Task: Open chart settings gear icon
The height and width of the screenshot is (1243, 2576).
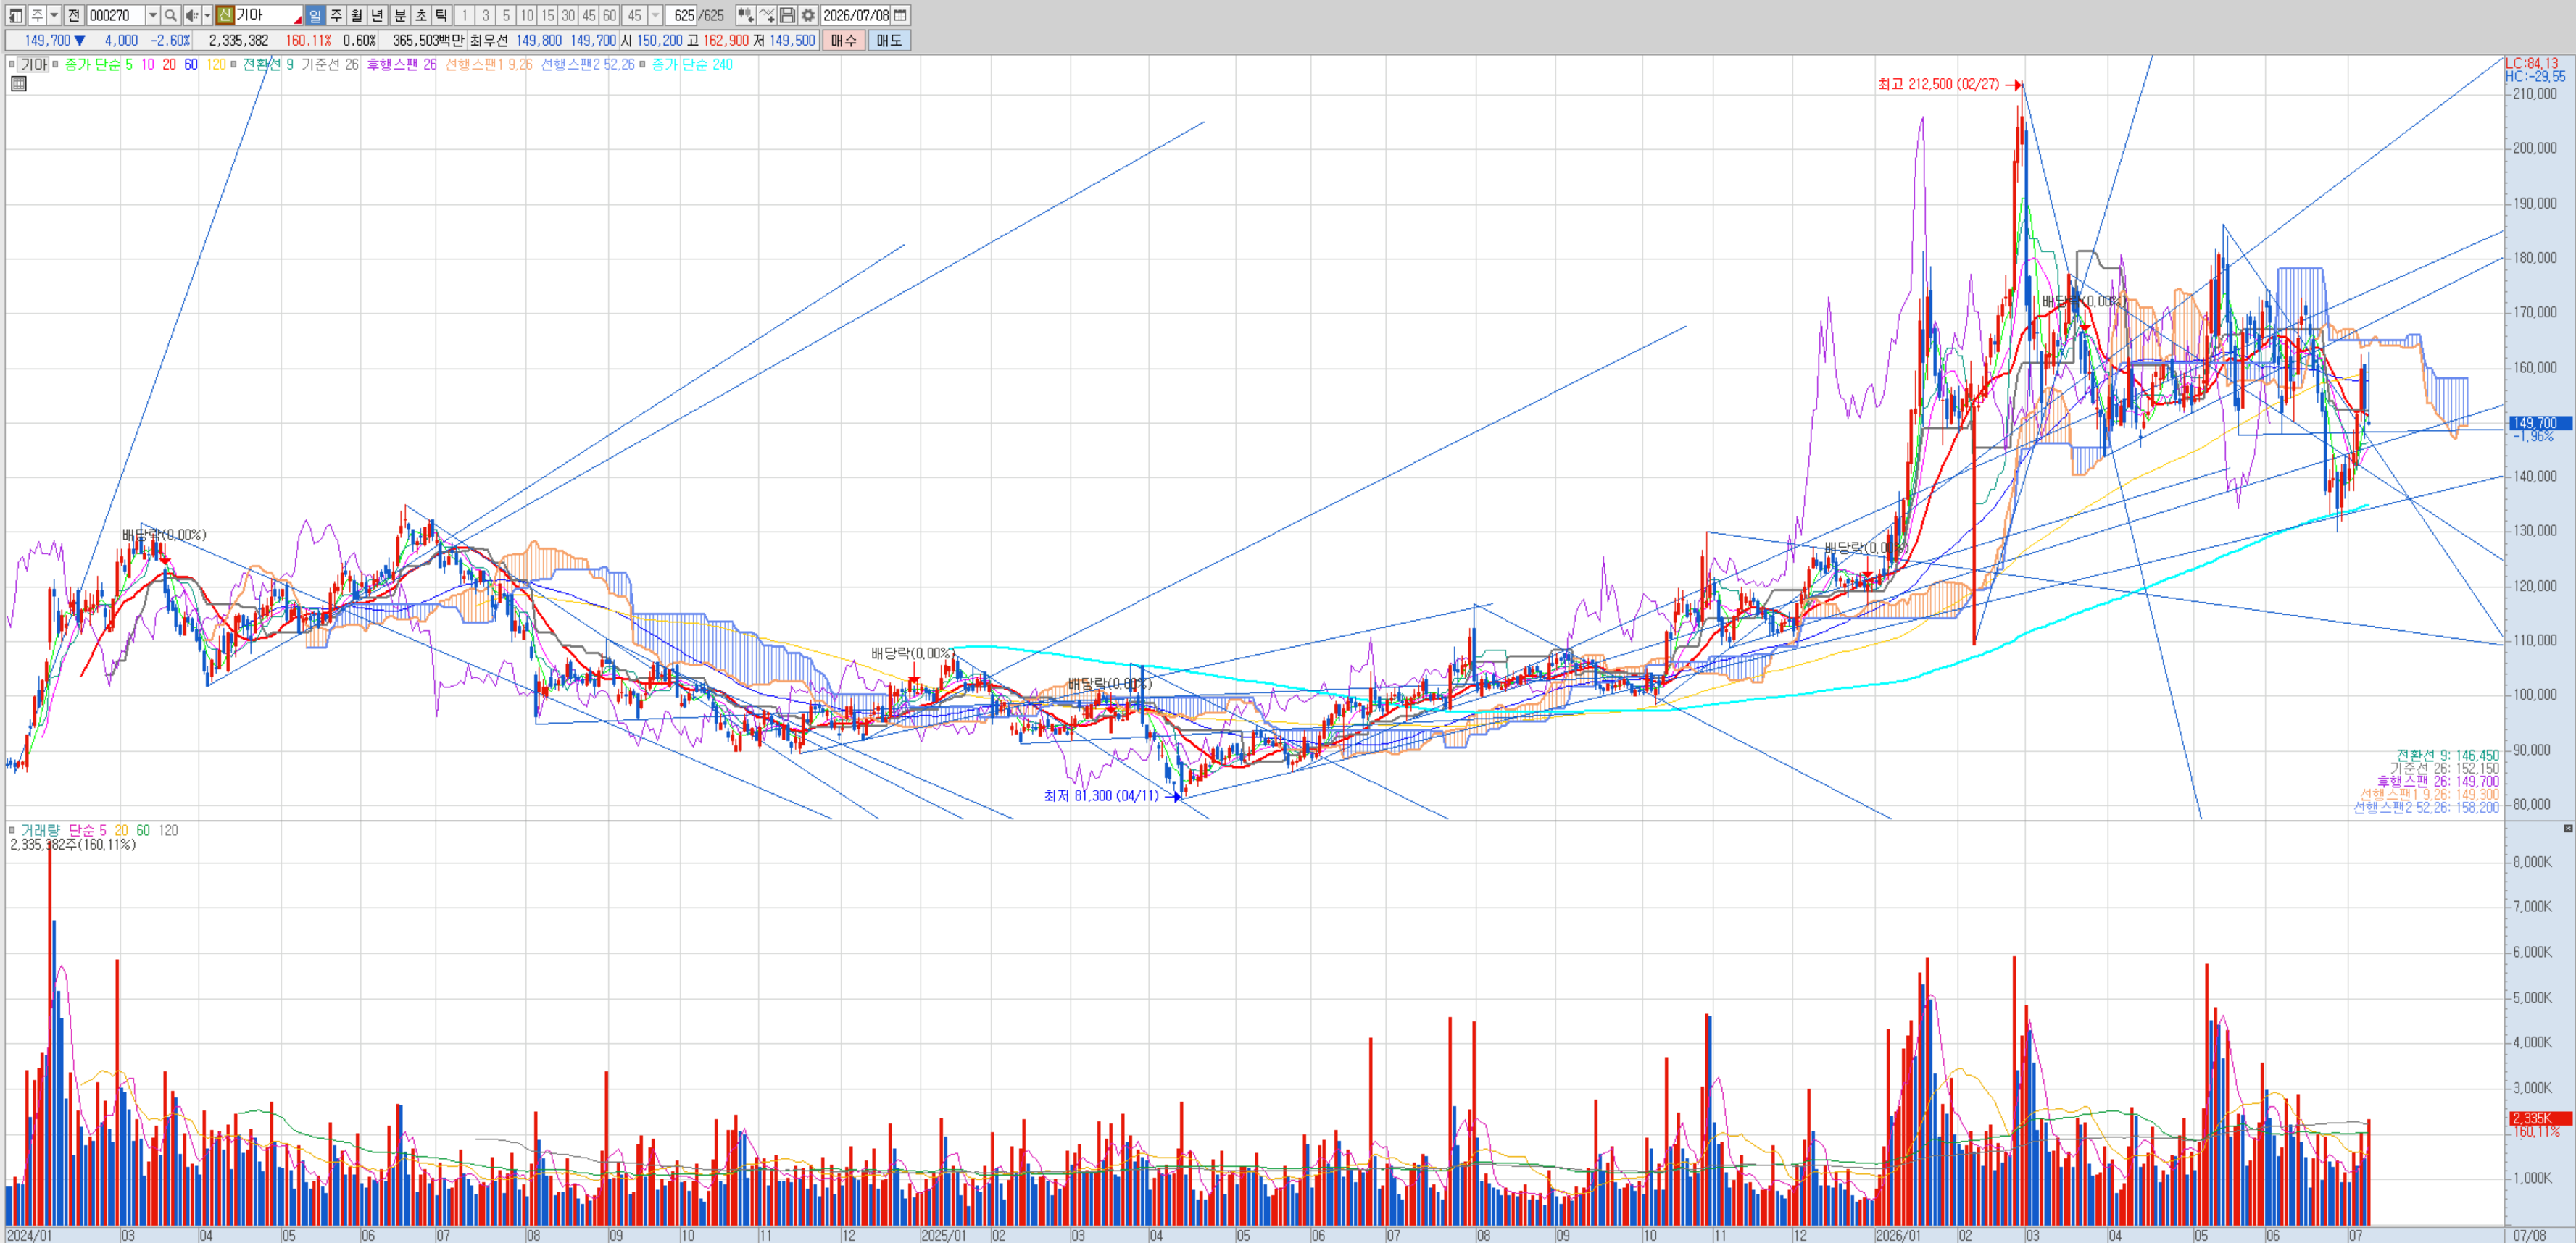Action: click(x=808, y=15)
